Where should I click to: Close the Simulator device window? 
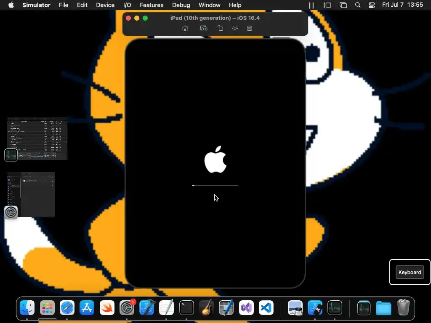(128, 18)
